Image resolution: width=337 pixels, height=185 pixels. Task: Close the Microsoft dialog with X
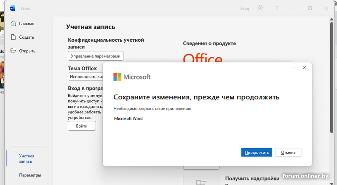(x=304, y=68)
